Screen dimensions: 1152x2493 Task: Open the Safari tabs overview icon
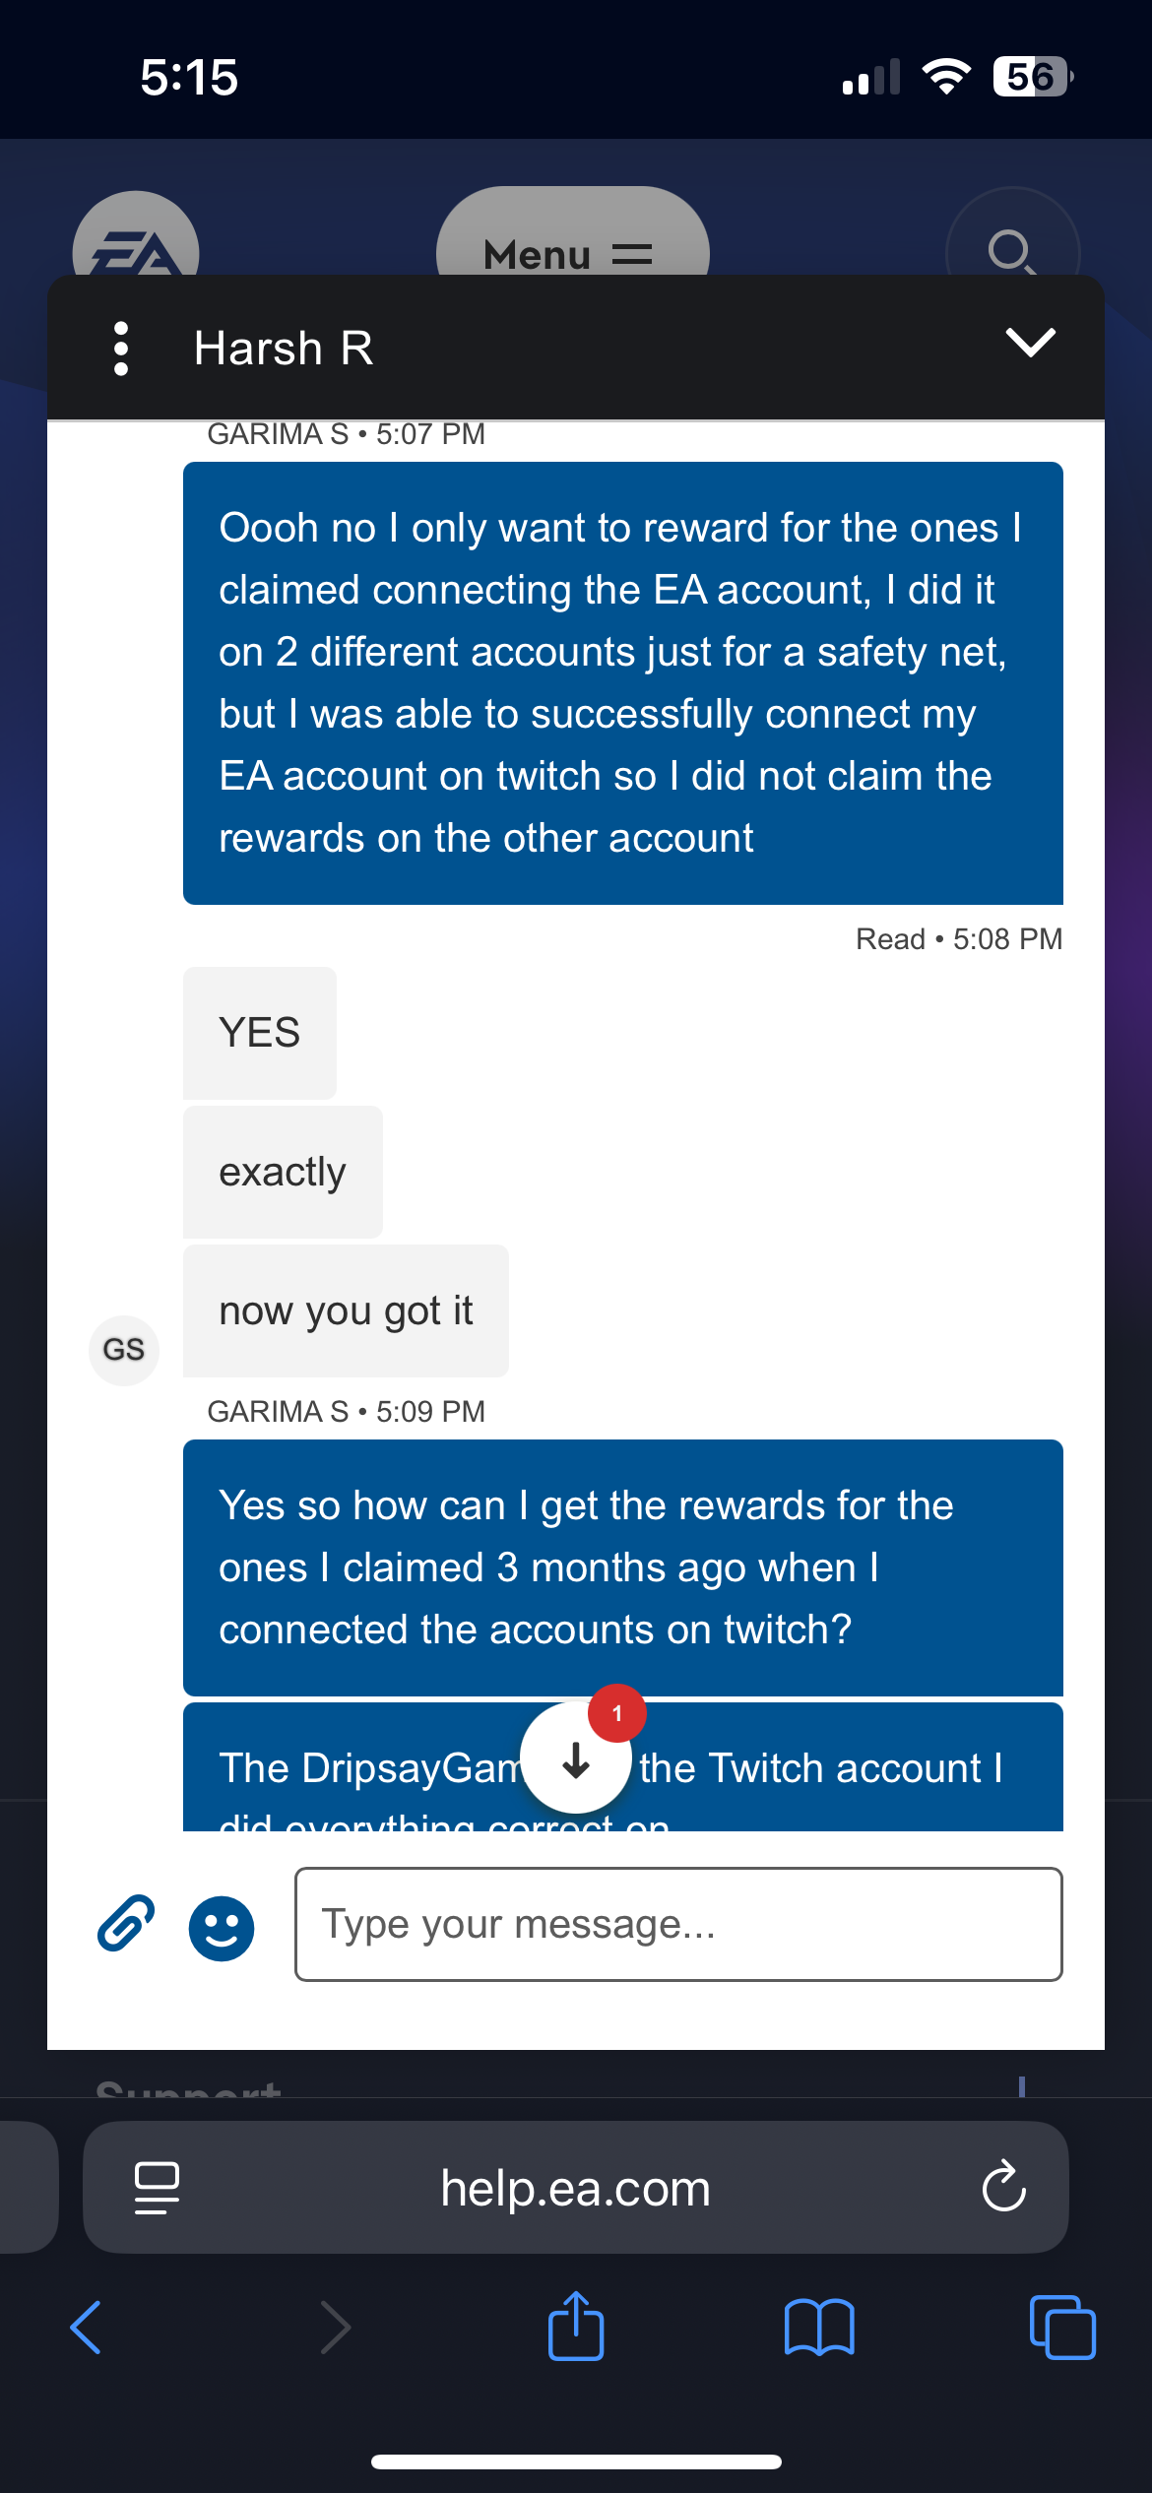click(1061, 2327)
